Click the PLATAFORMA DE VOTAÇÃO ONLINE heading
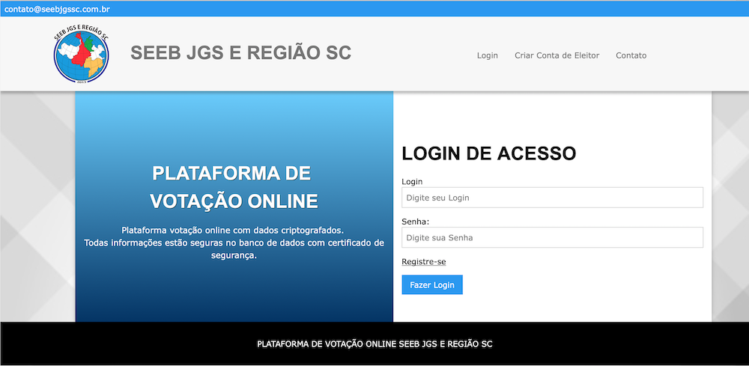This screenshot has height=366, width=749. pos(234,187)
